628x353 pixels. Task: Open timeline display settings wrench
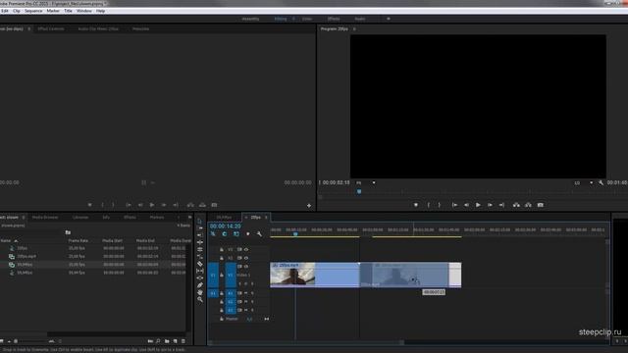point(259,234)
